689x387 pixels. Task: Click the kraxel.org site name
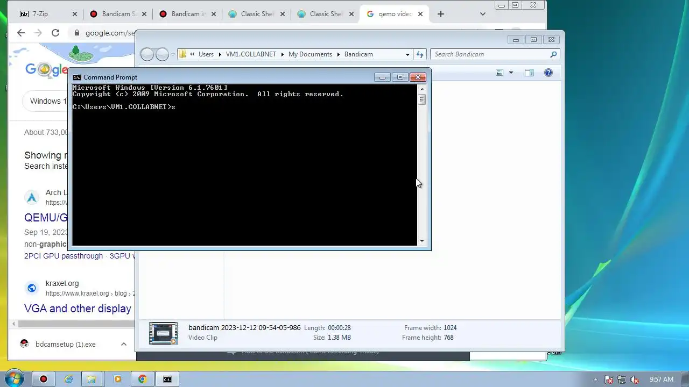62,283
